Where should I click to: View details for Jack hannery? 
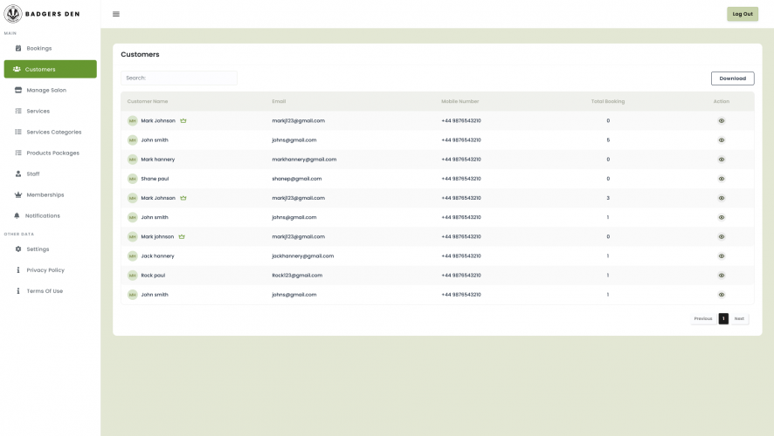pyautogui.click(x=722, y=256)
